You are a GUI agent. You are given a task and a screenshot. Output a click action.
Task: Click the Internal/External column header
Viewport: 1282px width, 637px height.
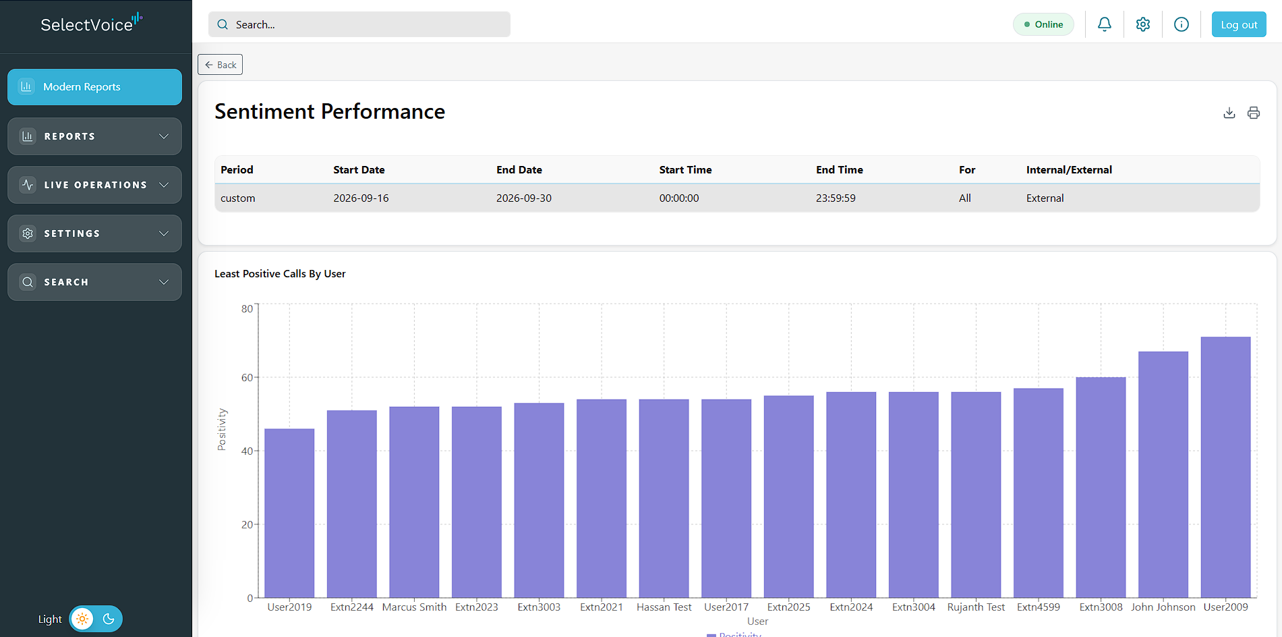pyautogui.click(x=1069, y=170)
